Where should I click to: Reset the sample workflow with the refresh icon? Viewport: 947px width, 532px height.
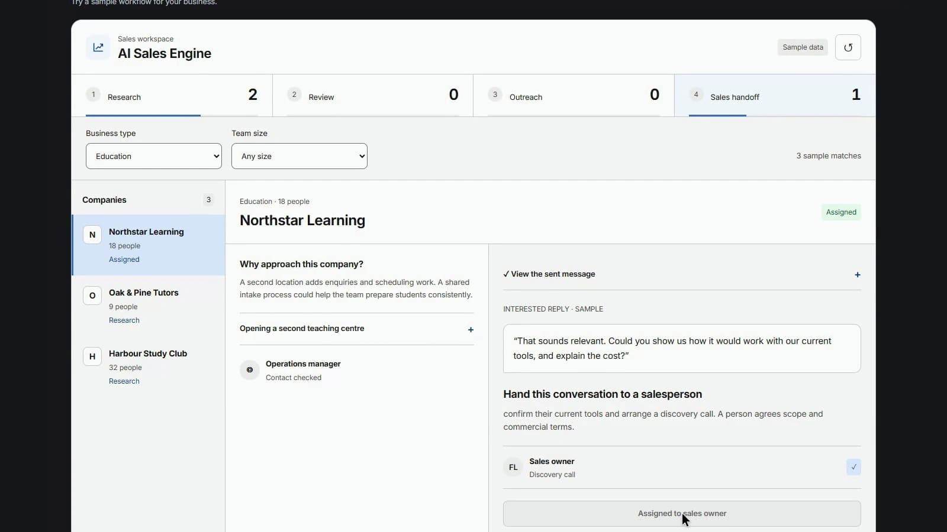(x=848, y=47)
